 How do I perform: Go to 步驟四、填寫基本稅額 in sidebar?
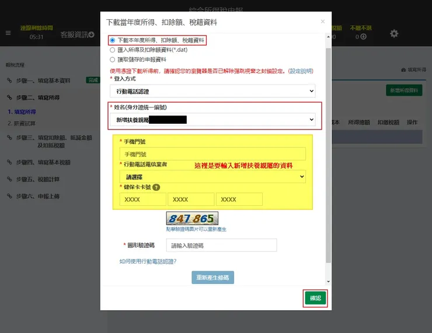point(43,162)
